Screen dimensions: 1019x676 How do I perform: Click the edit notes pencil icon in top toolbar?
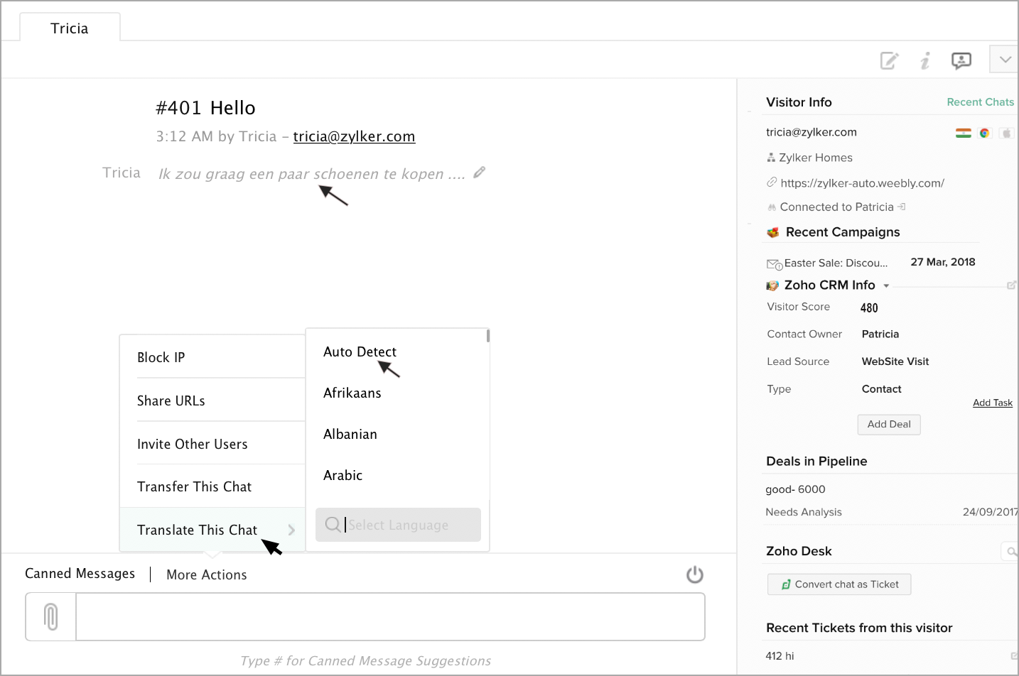point(889,61)
